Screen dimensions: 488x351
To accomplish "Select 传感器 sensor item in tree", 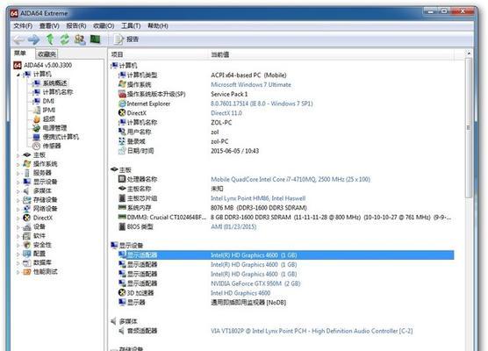I will point(52,146).
